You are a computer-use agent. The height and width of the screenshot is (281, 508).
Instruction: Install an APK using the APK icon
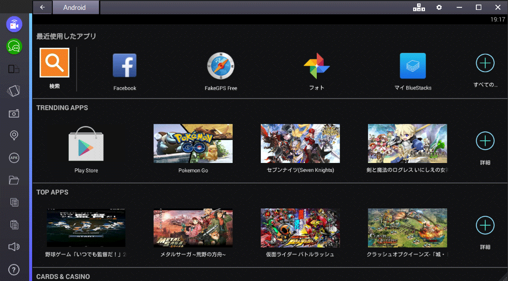coord(14,158)
